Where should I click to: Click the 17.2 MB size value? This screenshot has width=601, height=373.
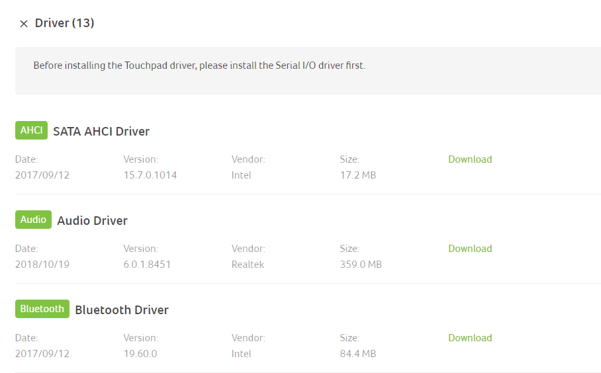[357, 175]
